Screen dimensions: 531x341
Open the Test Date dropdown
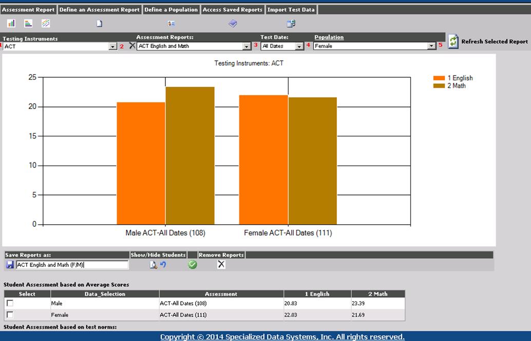point(299,46)
